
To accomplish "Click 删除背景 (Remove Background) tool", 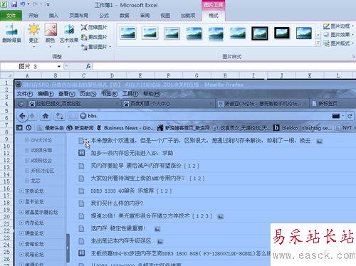I will 11,33.
